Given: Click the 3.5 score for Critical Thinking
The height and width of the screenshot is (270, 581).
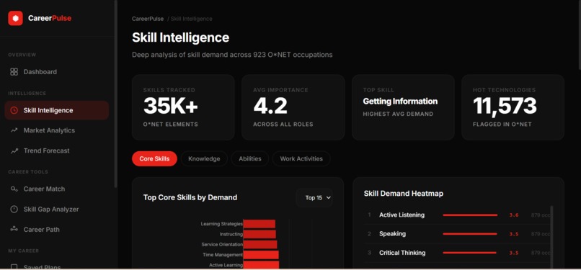Looking at the screenshot, I should click(x=513, y=253).
